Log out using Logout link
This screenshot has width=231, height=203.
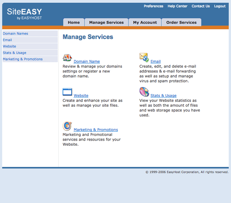click(x=220, y=6)
